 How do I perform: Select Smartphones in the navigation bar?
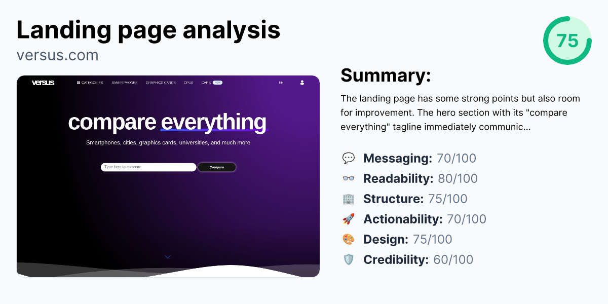click(x=125, y=82)
